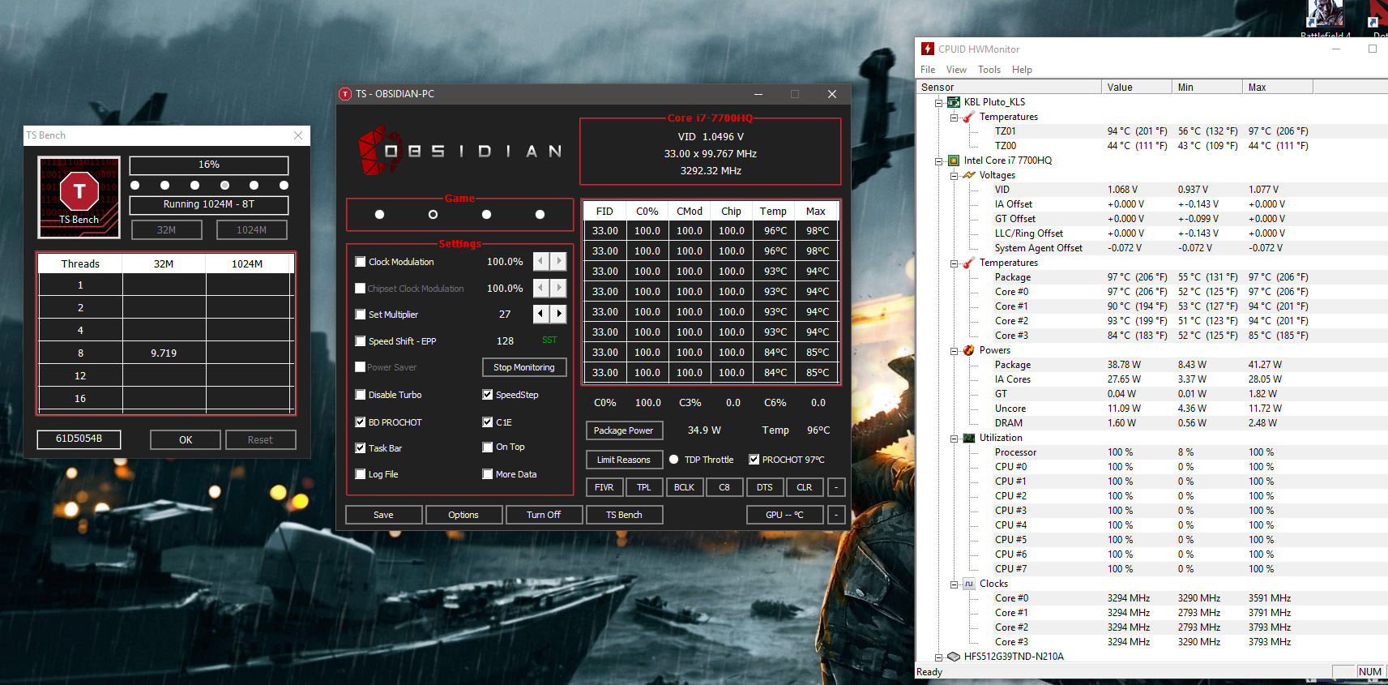Collapse the Utilization tree section
This screenshot has height=685, width=1388.
tap(954, 439)
